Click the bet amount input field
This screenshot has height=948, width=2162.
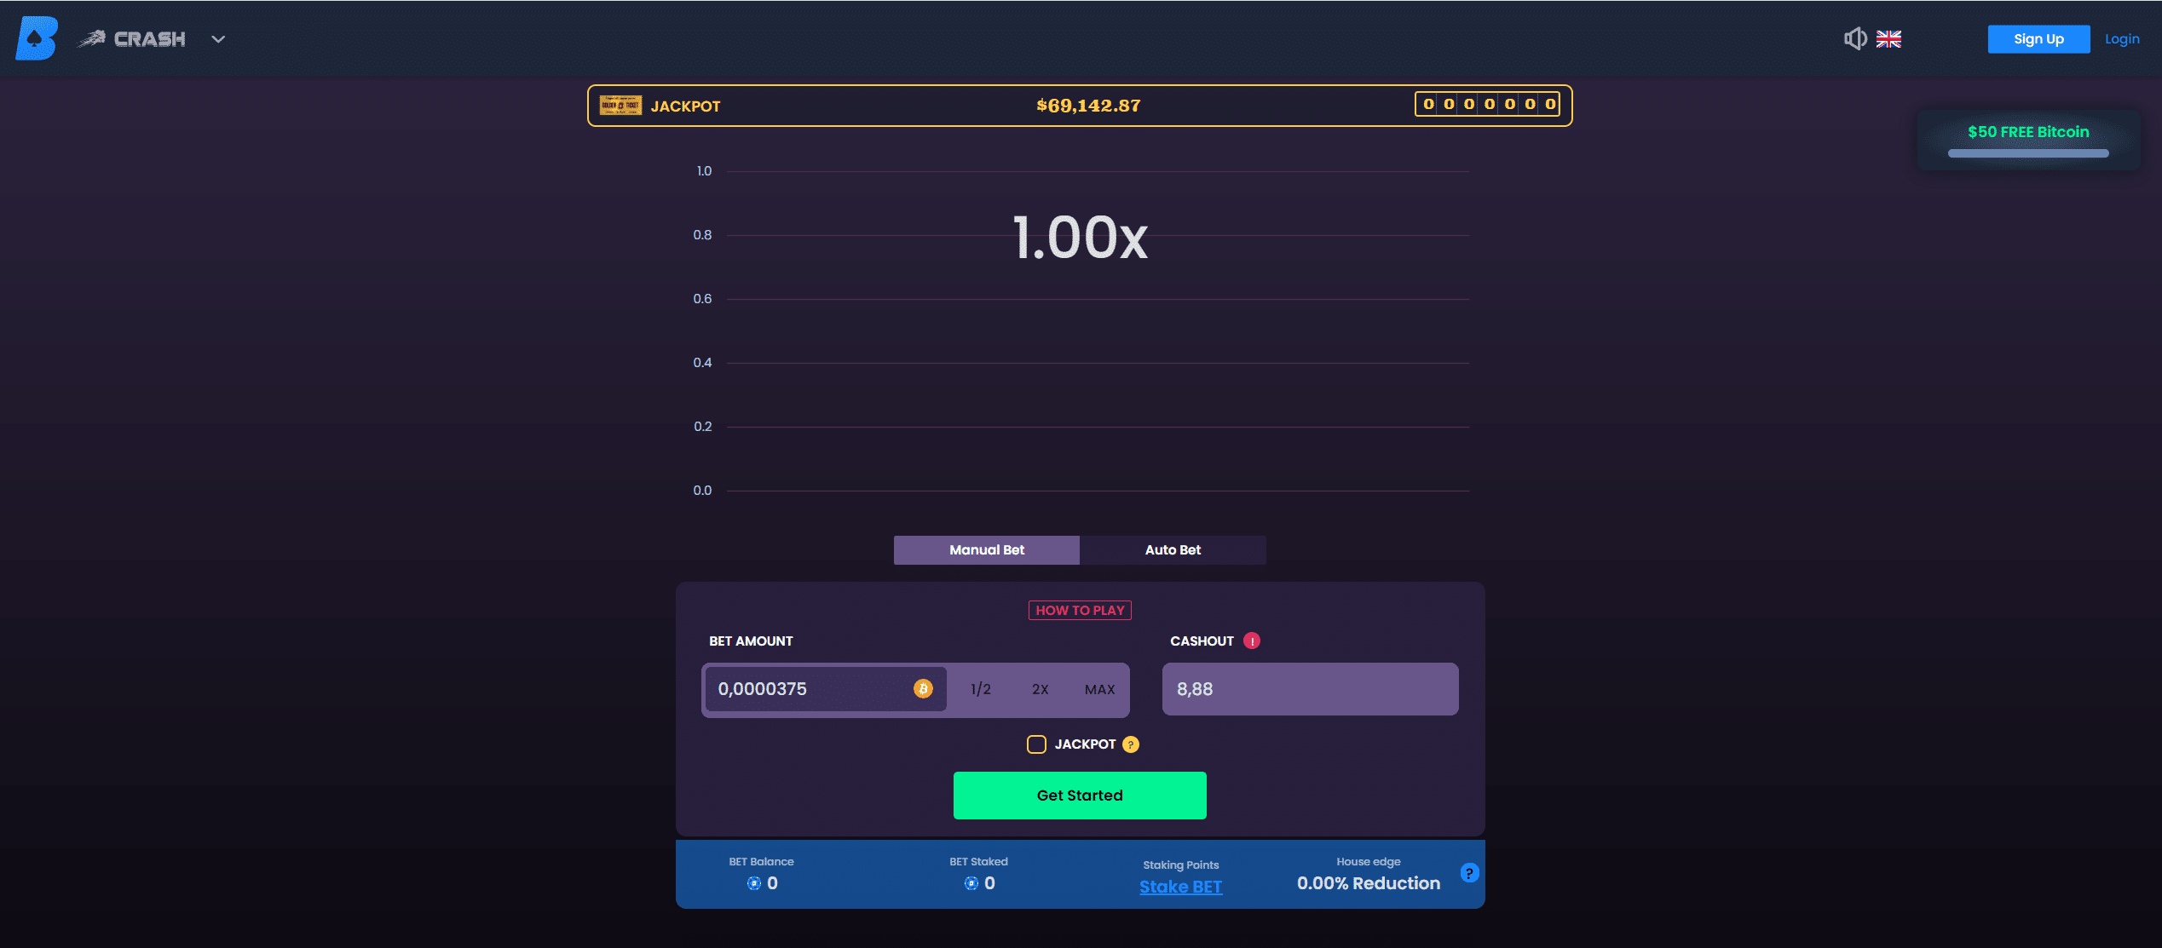pos(814,689)
